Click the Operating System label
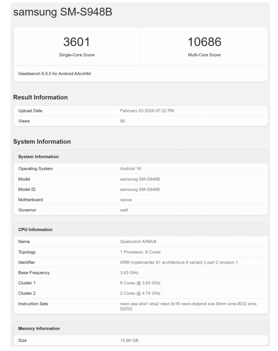Image resolution: width=278 pixels, height=351 pixels. coord(36,168)
